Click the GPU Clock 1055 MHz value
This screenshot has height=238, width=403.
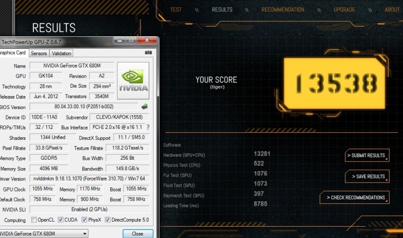click(42, 189)
